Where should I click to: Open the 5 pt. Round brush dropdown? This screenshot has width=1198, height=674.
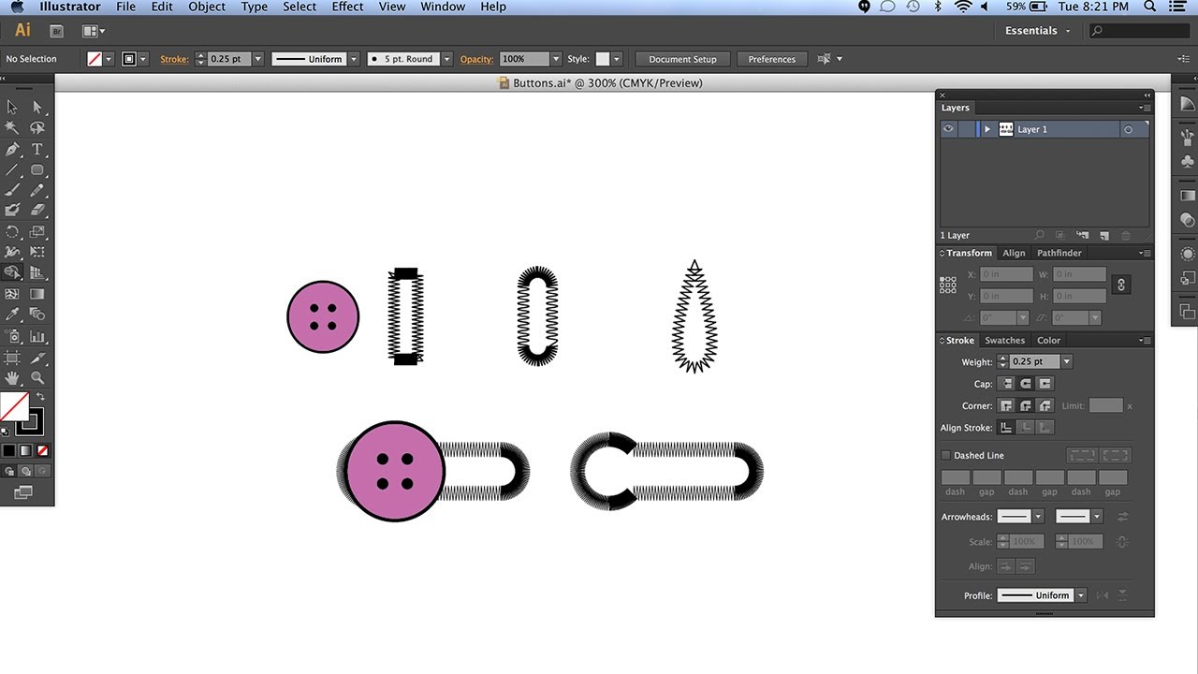[x=447, y=59]
